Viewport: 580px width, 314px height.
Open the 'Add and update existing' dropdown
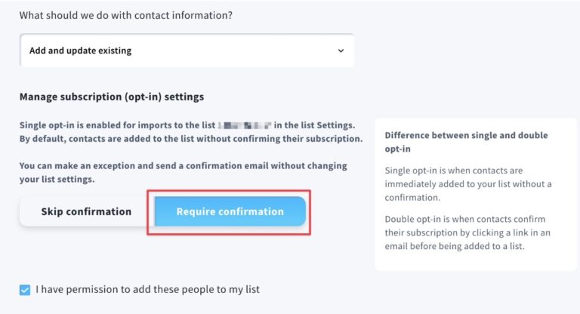coord(187,51)
